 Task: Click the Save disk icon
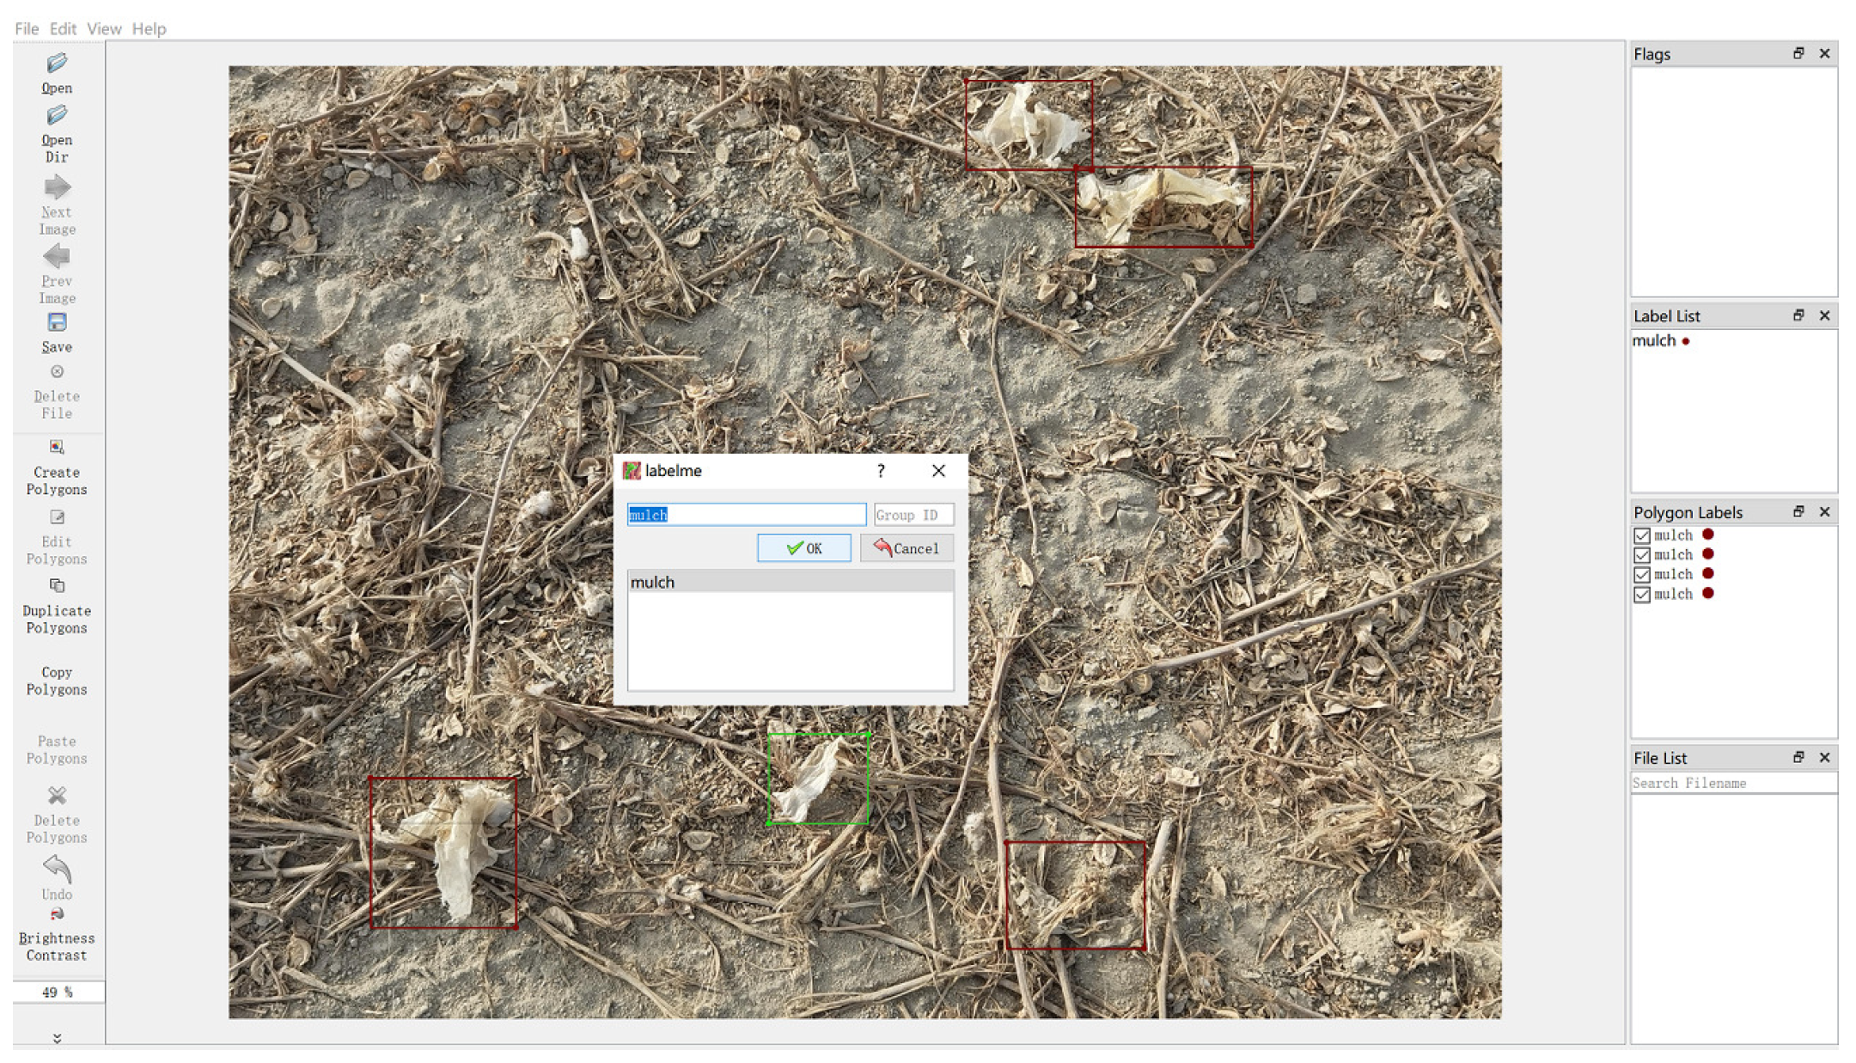click(x=57, y=323)
